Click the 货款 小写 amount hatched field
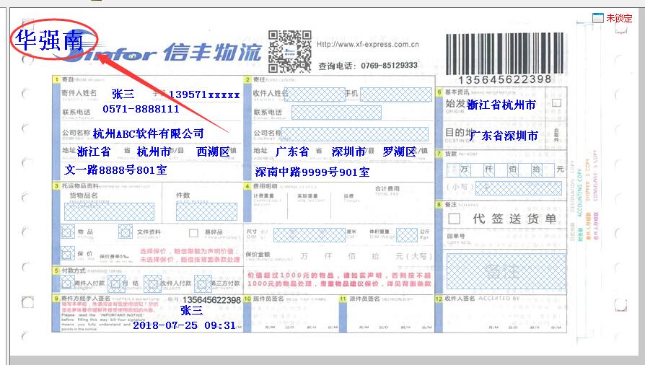 pos(519,188)
